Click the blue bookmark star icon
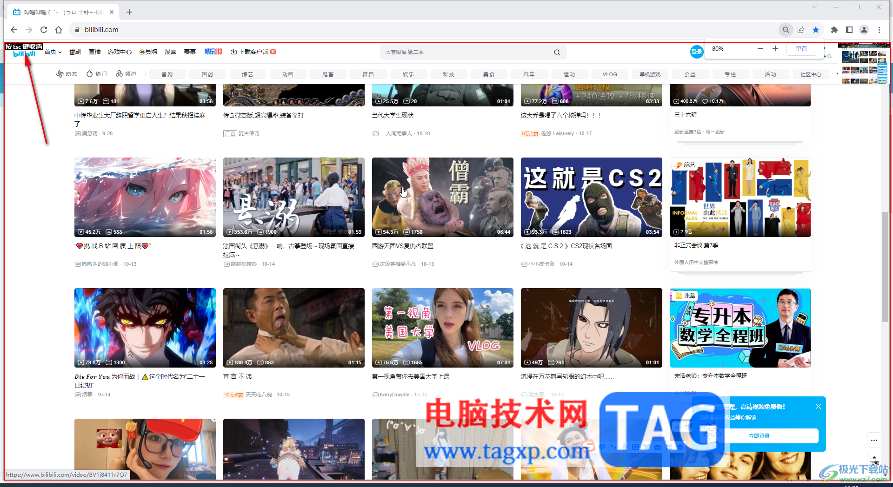 coord(816,30)
